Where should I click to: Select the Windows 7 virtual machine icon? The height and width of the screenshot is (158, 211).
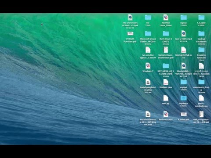pyautogui.click(x=148, y=66)
